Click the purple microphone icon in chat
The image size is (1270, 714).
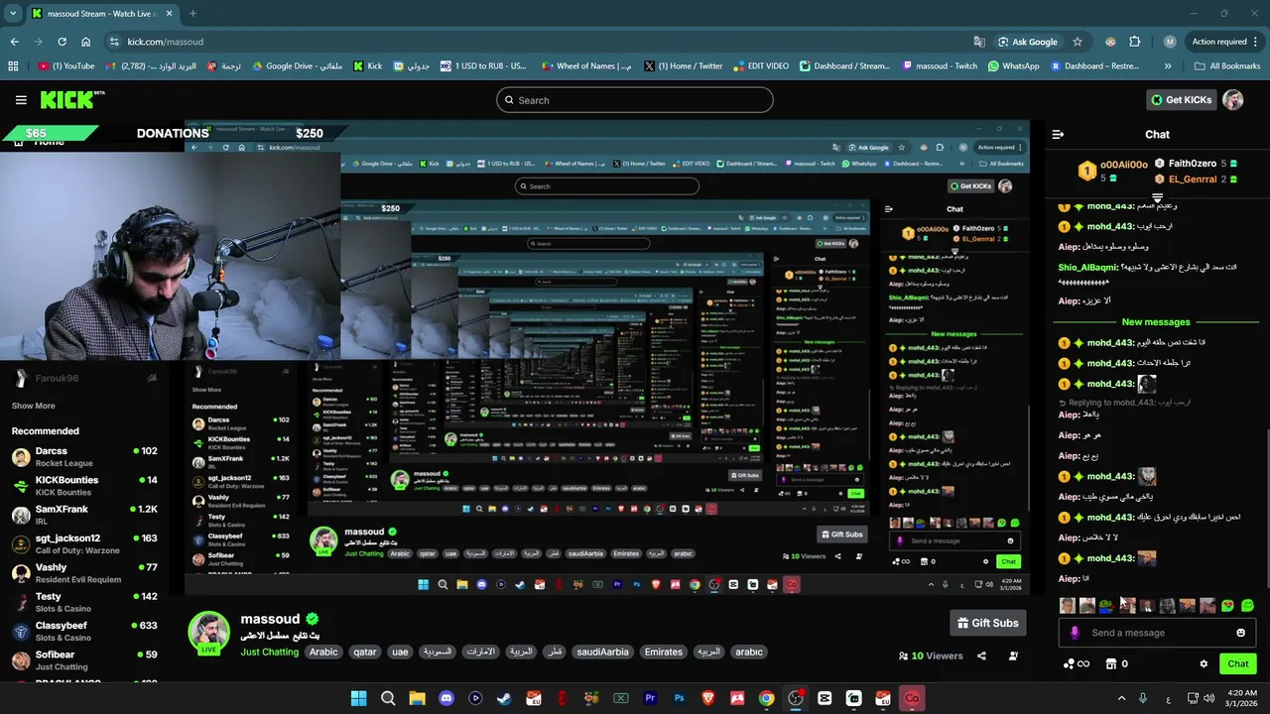(x=1075, y=633)
